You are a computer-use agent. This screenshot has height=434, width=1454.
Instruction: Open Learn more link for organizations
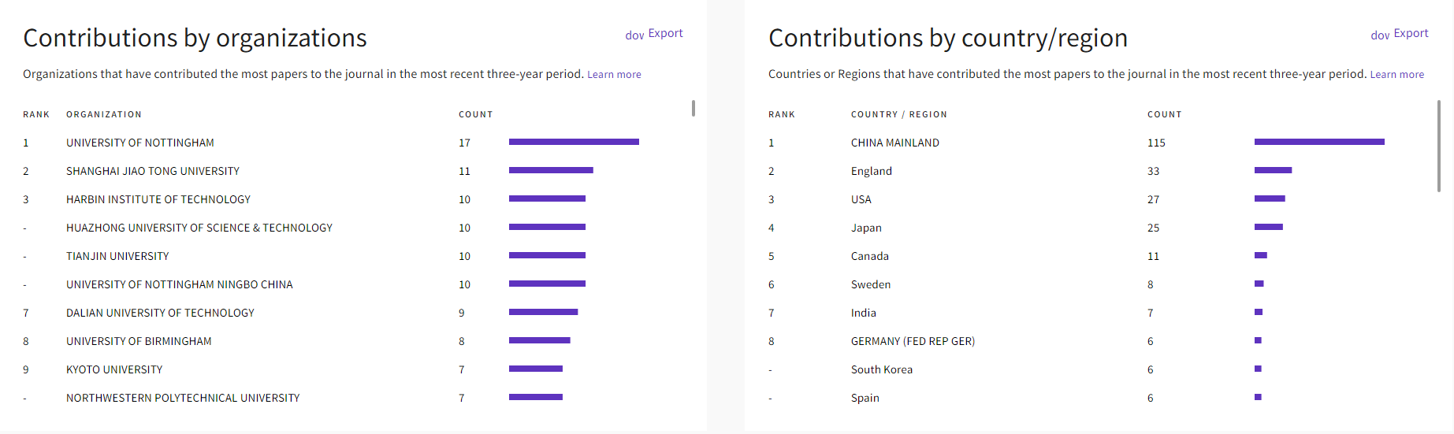pos(614,75)
